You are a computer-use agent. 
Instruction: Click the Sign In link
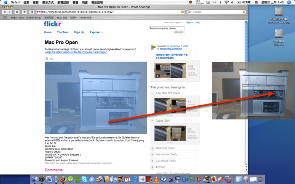point(190,22)
